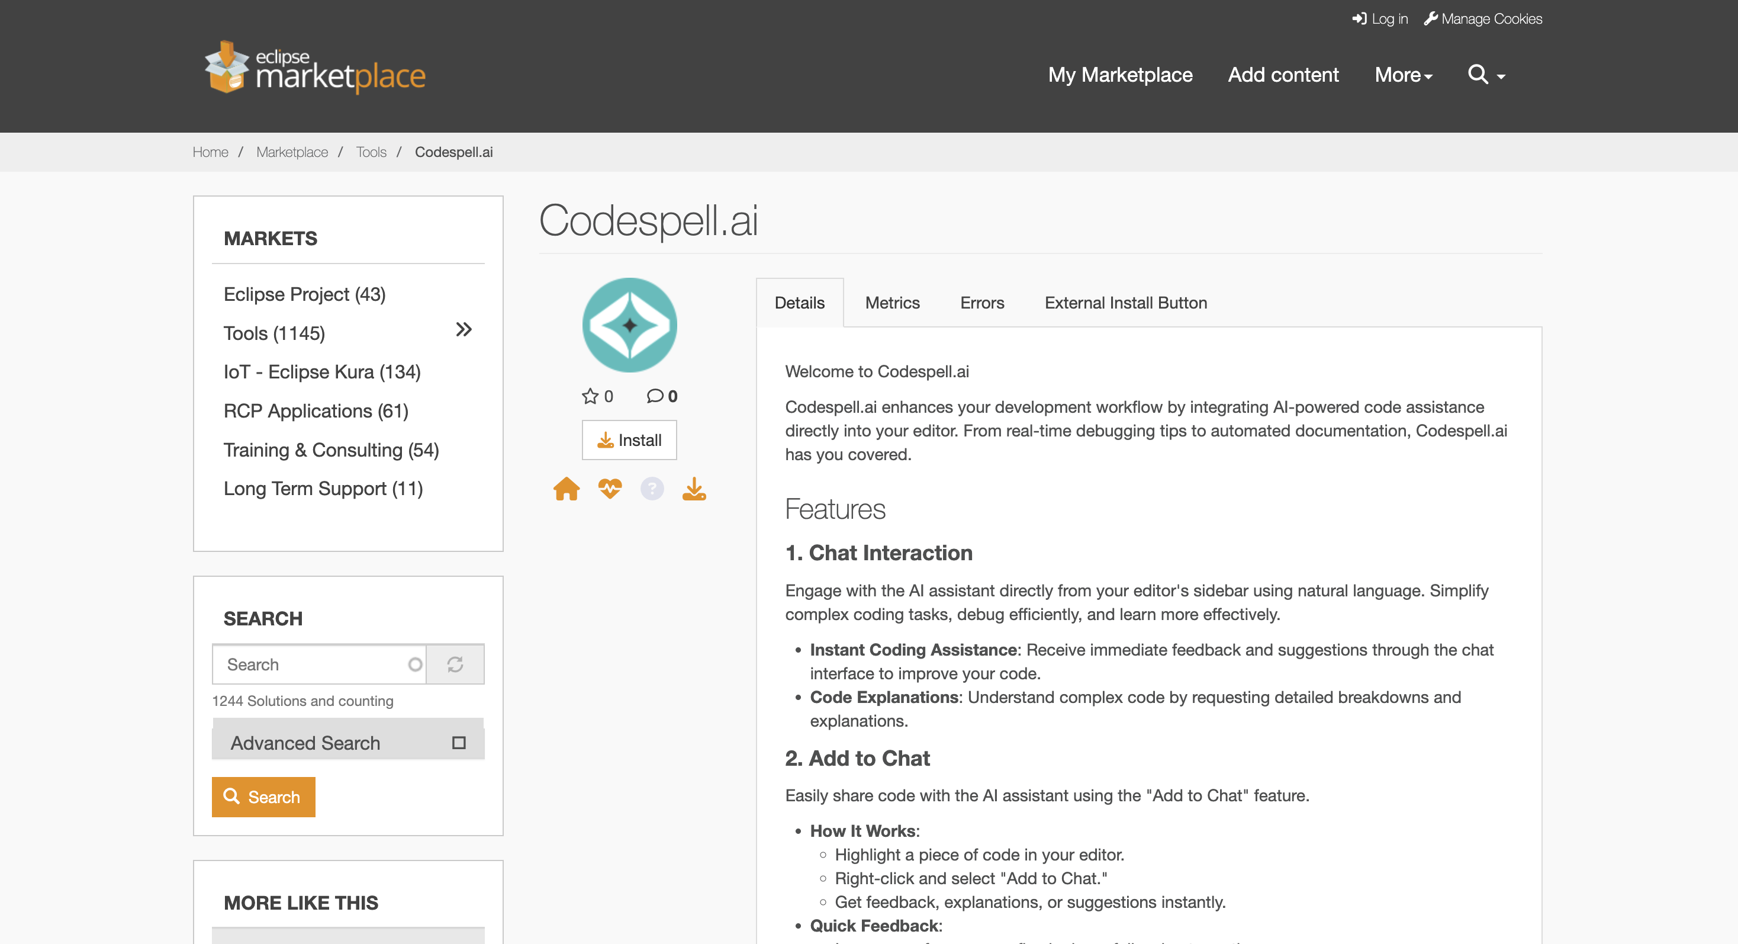Expand Advanced Search panel
Screen dimensions: 1738x944
[x=348, y=742]
